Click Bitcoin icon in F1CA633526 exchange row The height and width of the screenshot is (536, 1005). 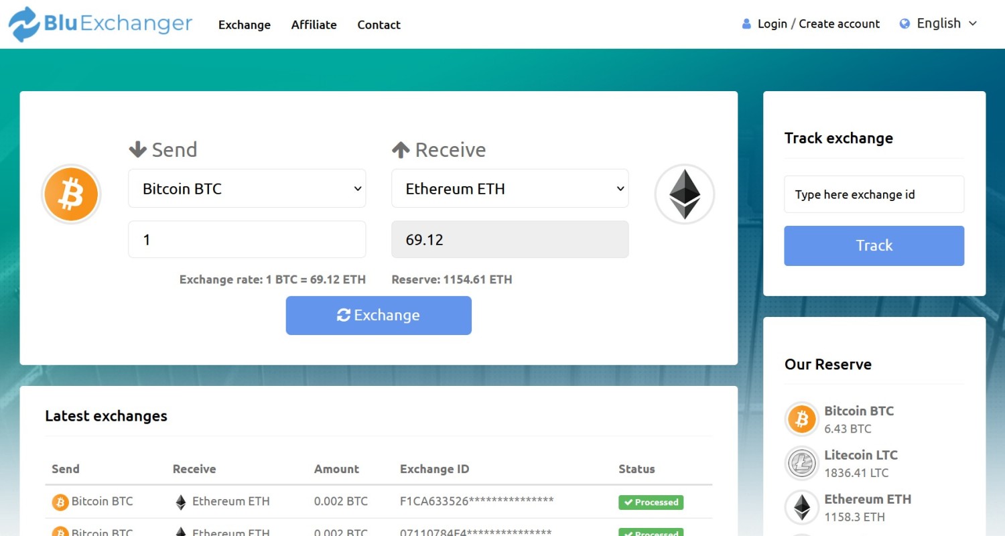[60, 502]
